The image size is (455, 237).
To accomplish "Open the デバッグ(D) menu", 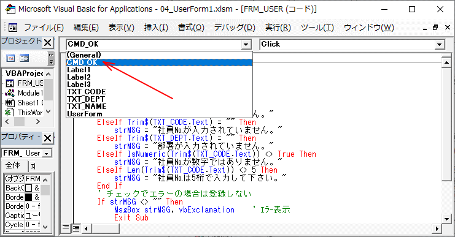I will (235, 28).
